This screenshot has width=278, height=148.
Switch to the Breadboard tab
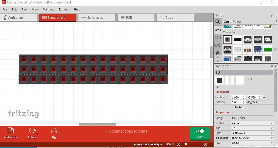[x=58, y=18]
